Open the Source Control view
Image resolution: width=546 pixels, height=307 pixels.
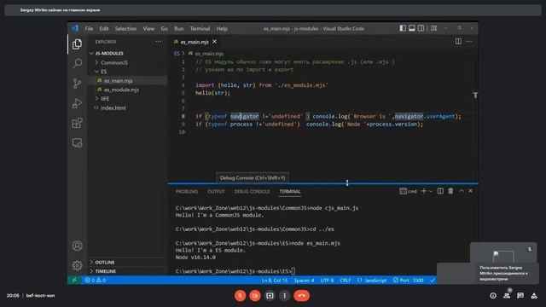[77, 84]
